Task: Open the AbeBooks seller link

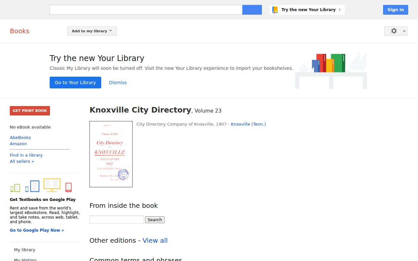Action: click(x=20, y=137)
